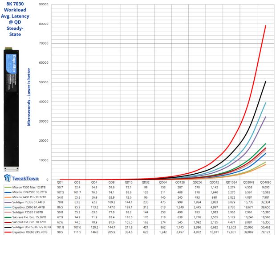
Task: Click the Micron 7500 Max legend line swatch
Action: [8, 188]
